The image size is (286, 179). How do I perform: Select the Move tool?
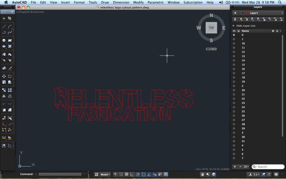pos(4,76)
